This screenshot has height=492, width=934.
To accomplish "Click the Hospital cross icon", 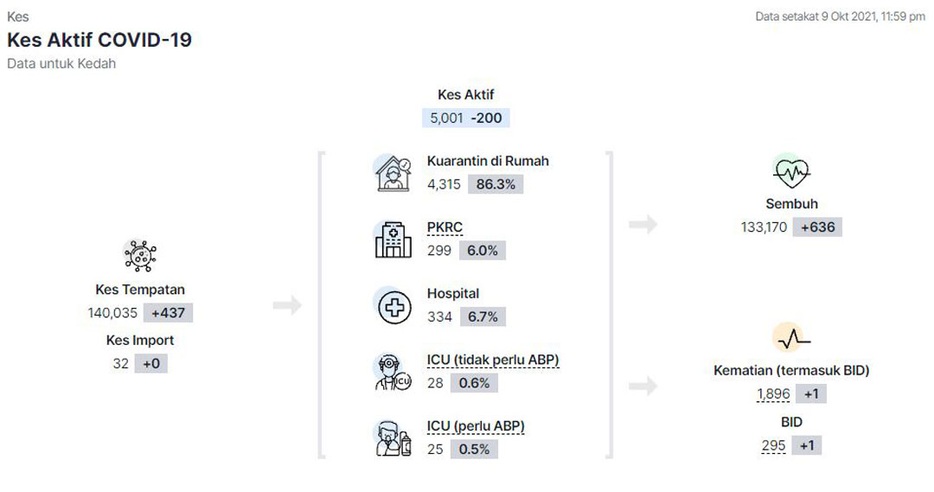I will [x=393, y=306].
